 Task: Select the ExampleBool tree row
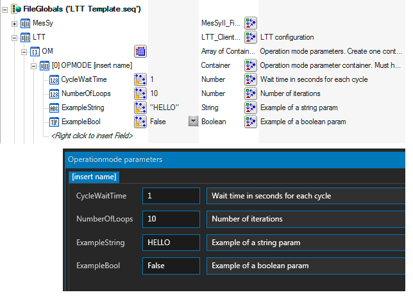pos(81,122)
